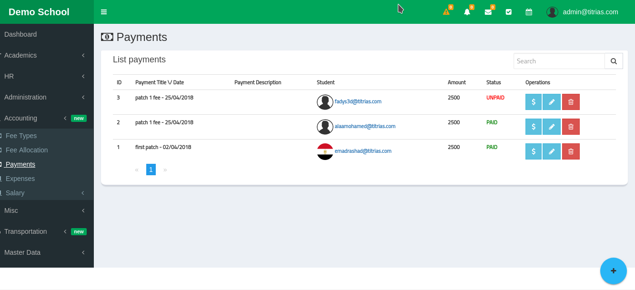Click fadys3d student avatar
The image size is (635, 290).
[x=325, y=102]
